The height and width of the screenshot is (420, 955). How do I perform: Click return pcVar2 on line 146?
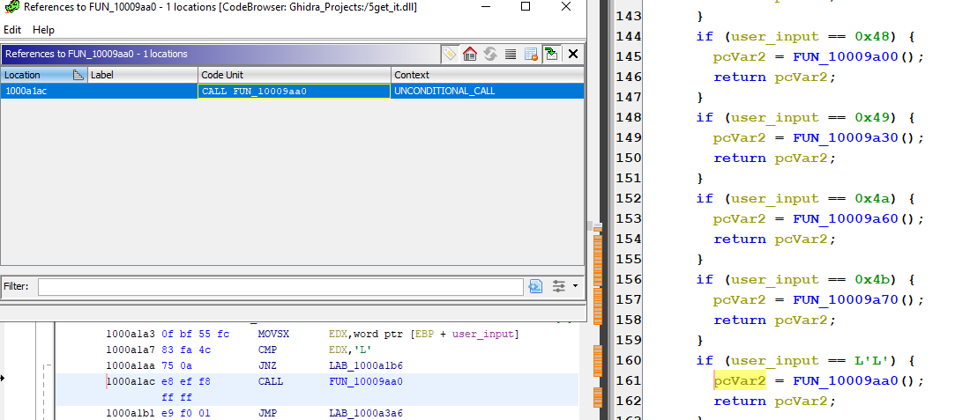(775, 77)
